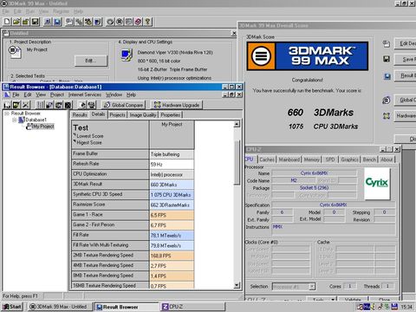Open the SPD tab in CPU-Z
The image size is (416, 312).
[330, 159]
